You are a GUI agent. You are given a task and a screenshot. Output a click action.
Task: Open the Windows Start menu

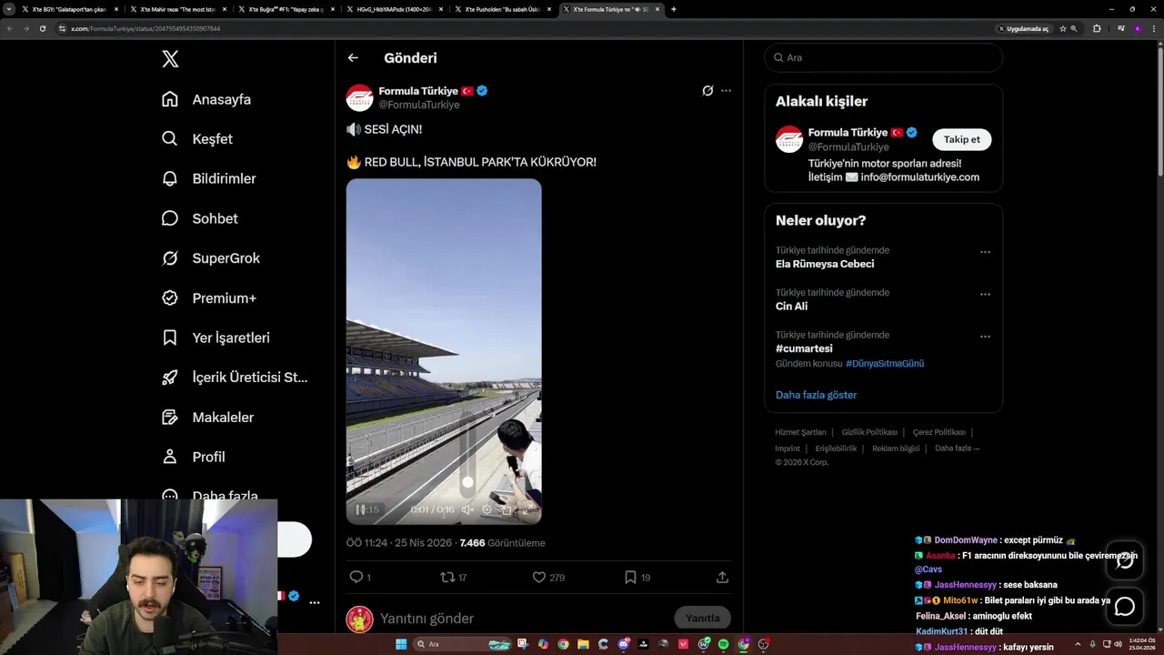click(x=401, y=644)
